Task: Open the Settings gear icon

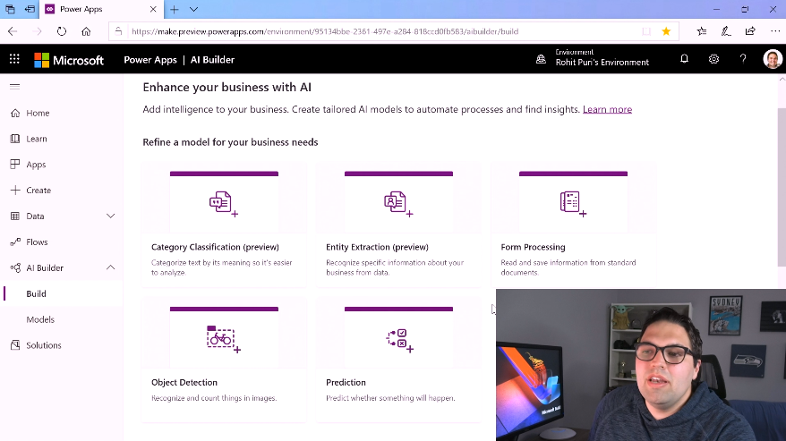Action: (x=713, y=59)
